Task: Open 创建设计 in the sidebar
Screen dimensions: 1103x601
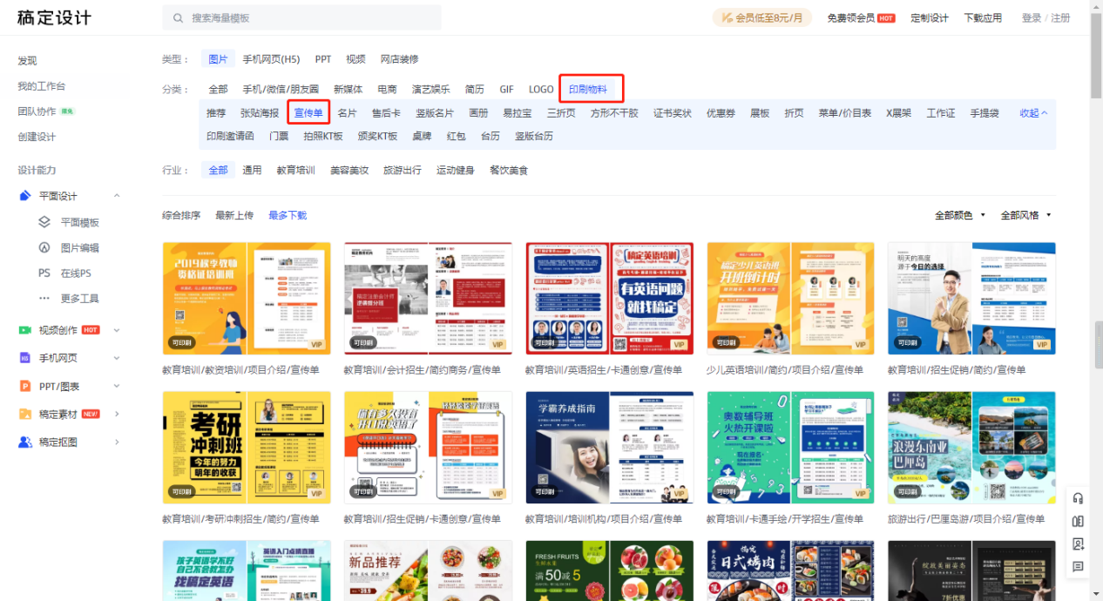Action: (x=37, y=137)
